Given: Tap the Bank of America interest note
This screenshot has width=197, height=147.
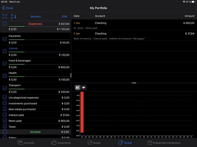Looking at the screenshot, I should coord(109,39).
